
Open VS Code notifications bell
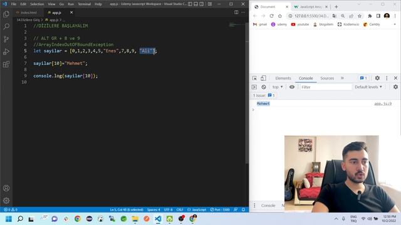coord(244,210)
